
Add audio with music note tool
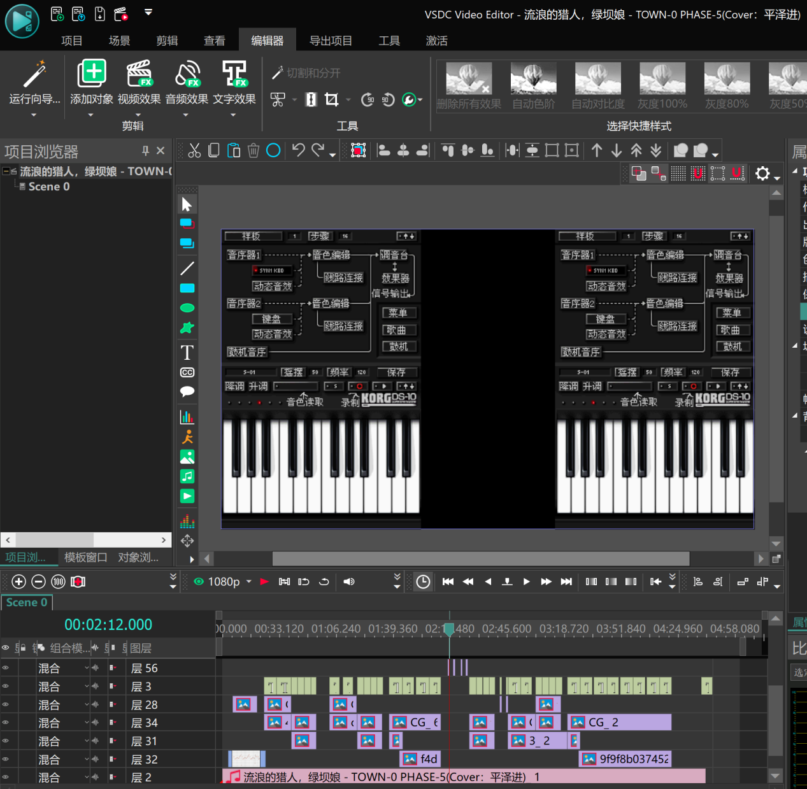point(187,476)
